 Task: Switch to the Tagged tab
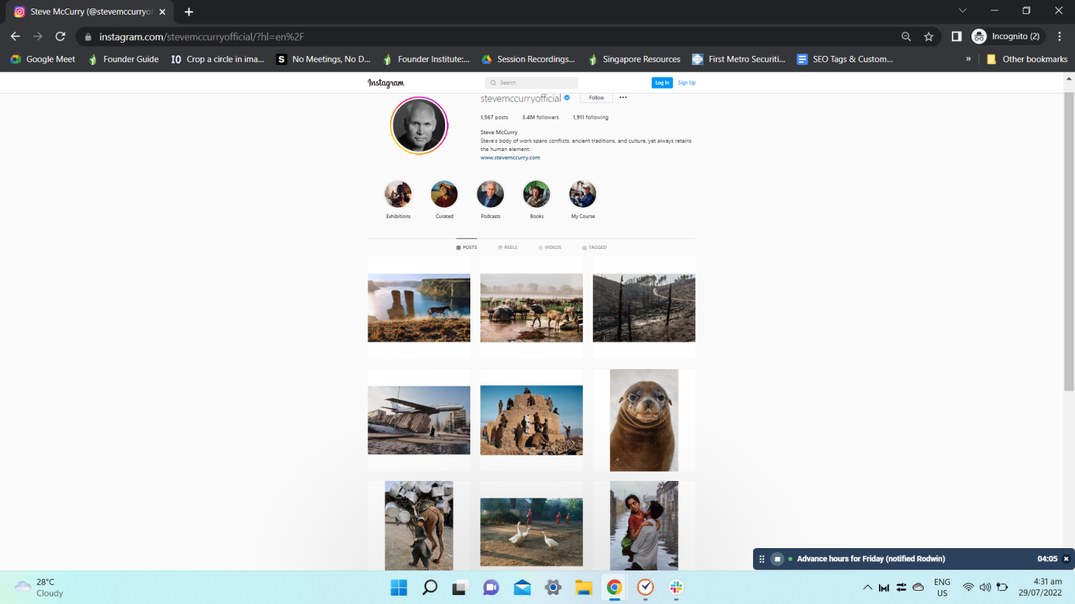click(x=595, y=247)
